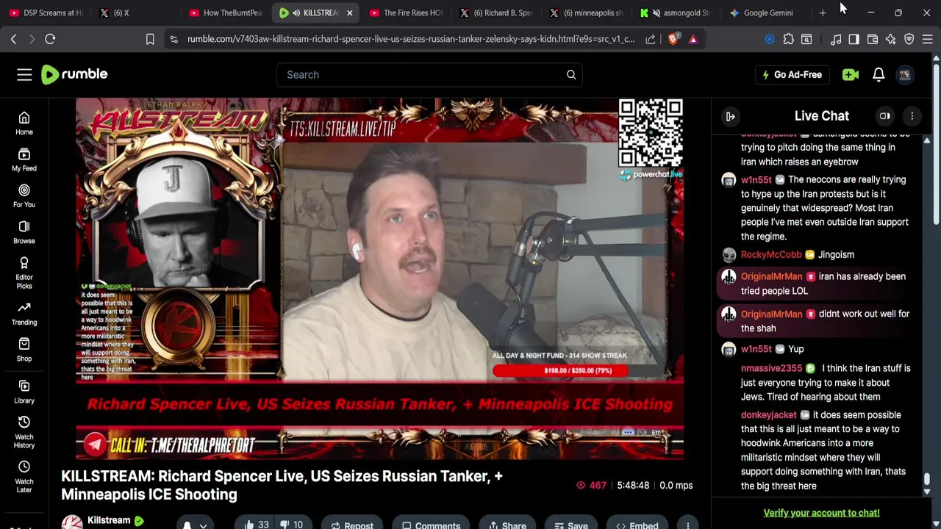Image resolution: width=941 pixels, height=529 pixels.
Task: Collapse the Live Chat panel
Action: coord(730,116)
